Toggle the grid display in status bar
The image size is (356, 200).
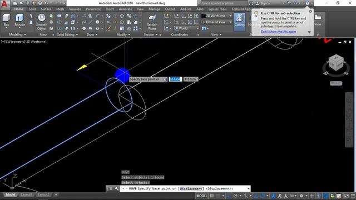tap(212, 196)
